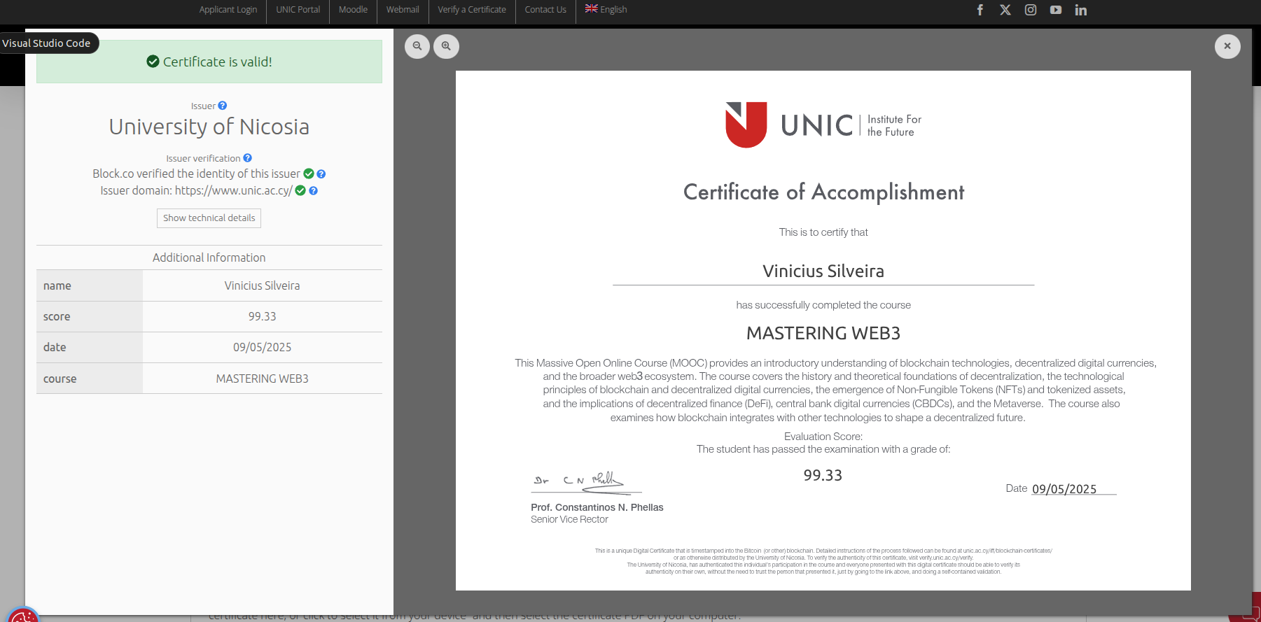Open the YouTube social icon

1056,10
